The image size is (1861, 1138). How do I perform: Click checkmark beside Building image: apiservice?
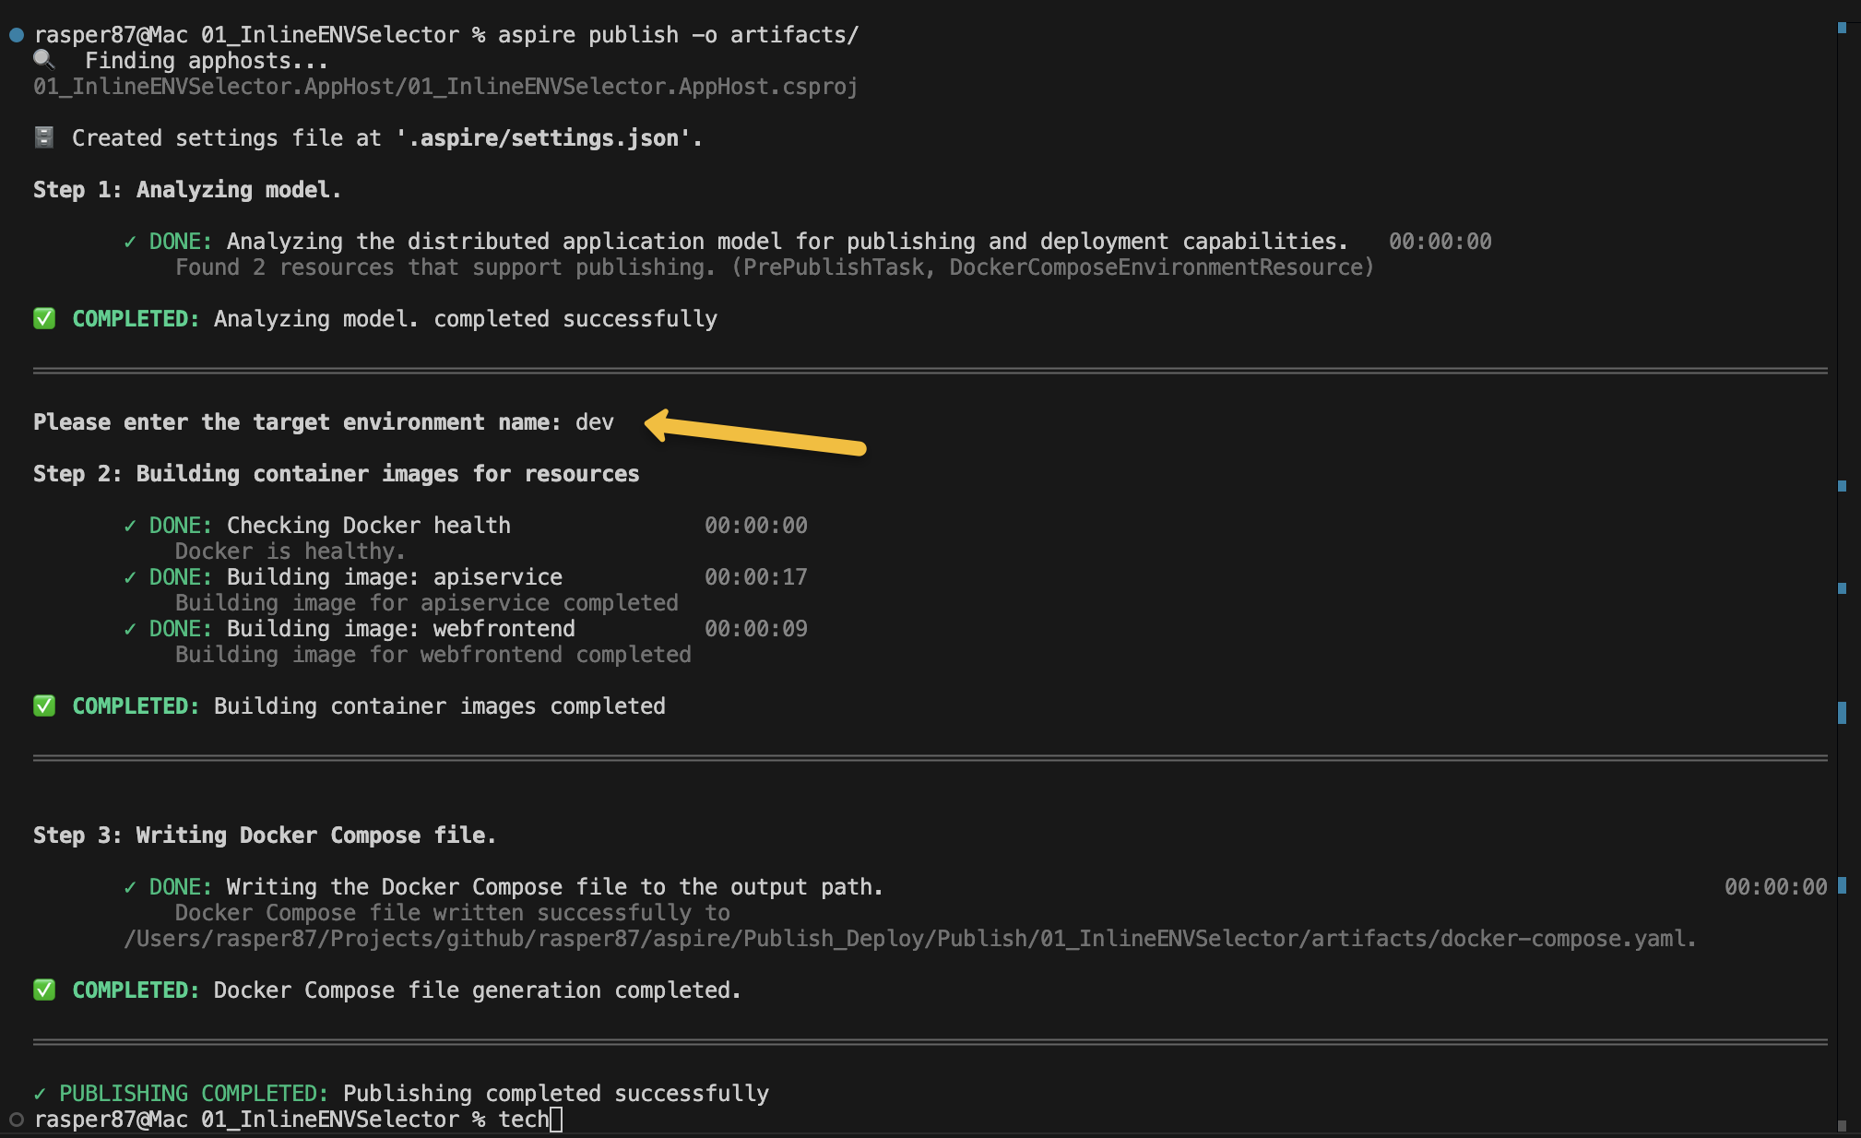(130, 577)
